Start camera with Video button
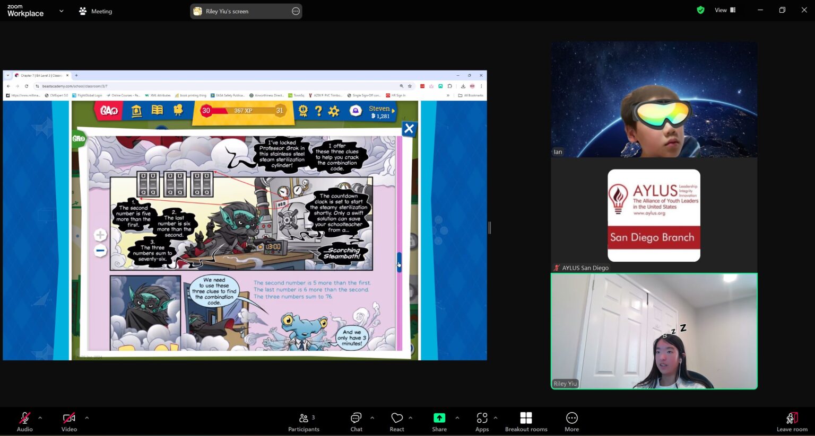Viewport: 815px width, 436px height. point(69,422)
